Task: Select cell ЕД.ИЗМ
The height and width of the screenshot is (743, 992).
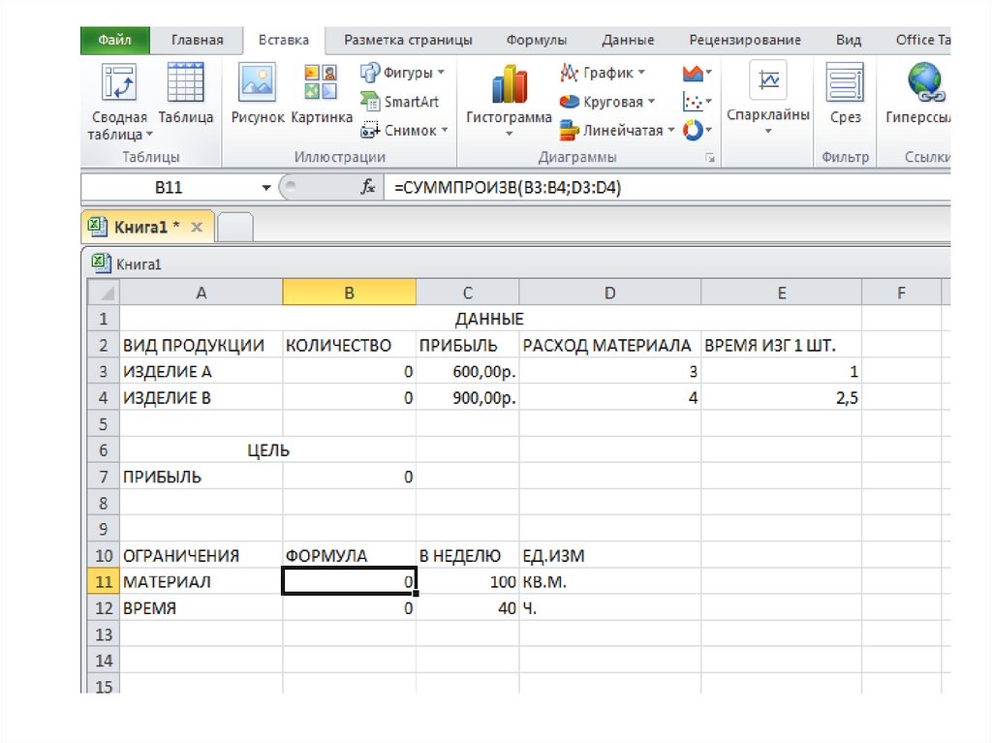Action: 610,556
